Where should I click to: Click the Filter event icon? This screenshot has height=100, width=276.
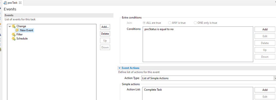click(x=13, y=35)
